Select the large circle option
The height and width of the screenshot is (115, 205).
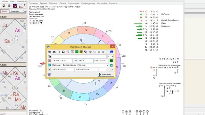tap(103, 52)
